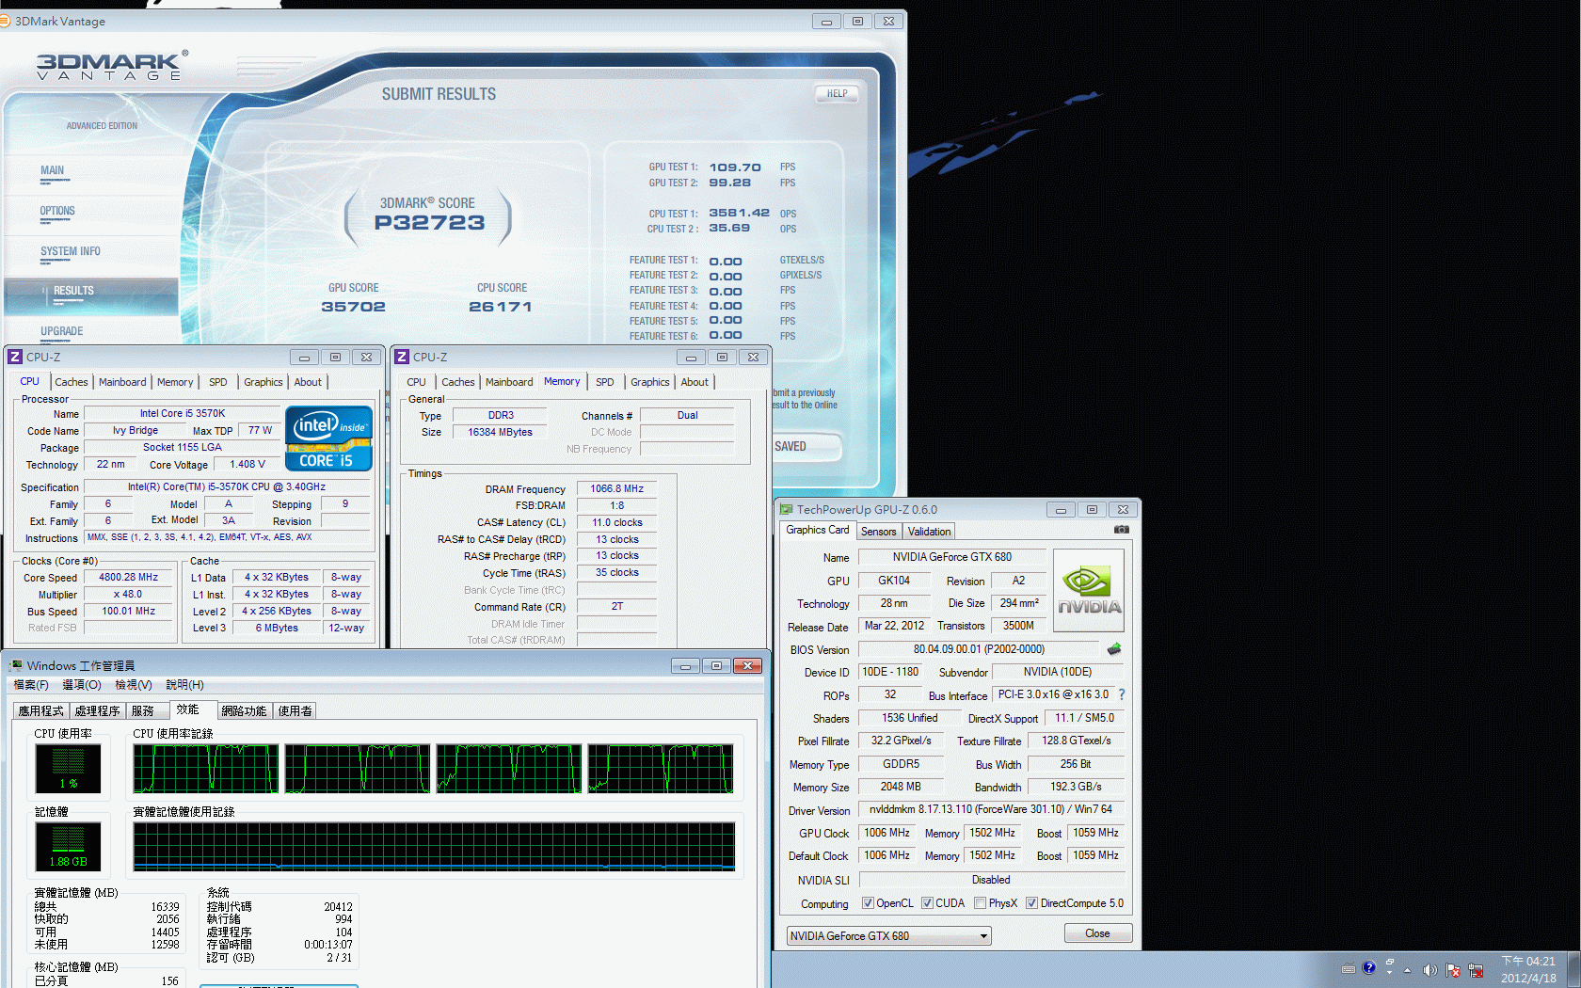
Task: Click the Show Desktop strip on the taskbar
Action: click(x=1573, y=969)
